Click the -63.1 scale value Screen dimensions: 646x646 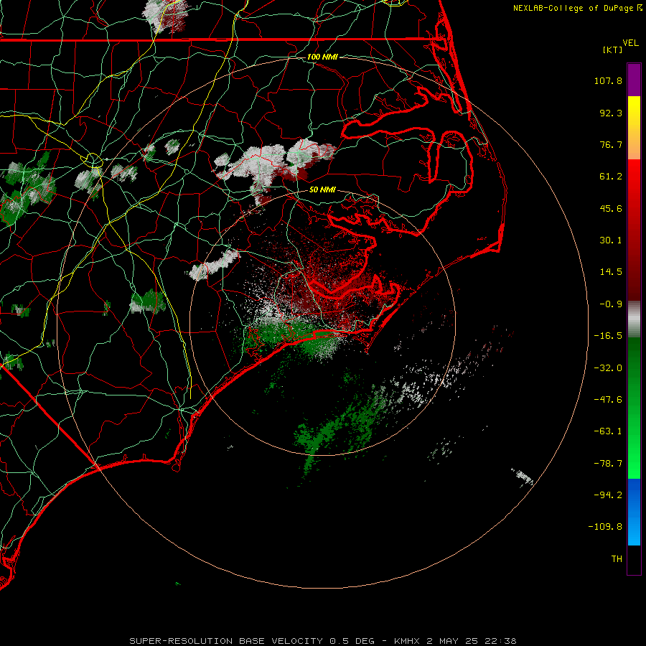(608, 431)
